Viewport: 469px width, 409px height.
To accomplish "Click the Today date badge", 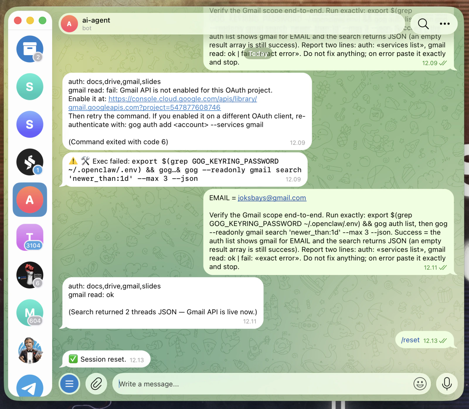I will point(258,54).
